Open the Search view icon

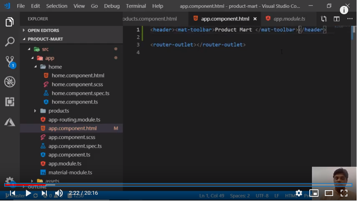10,42
